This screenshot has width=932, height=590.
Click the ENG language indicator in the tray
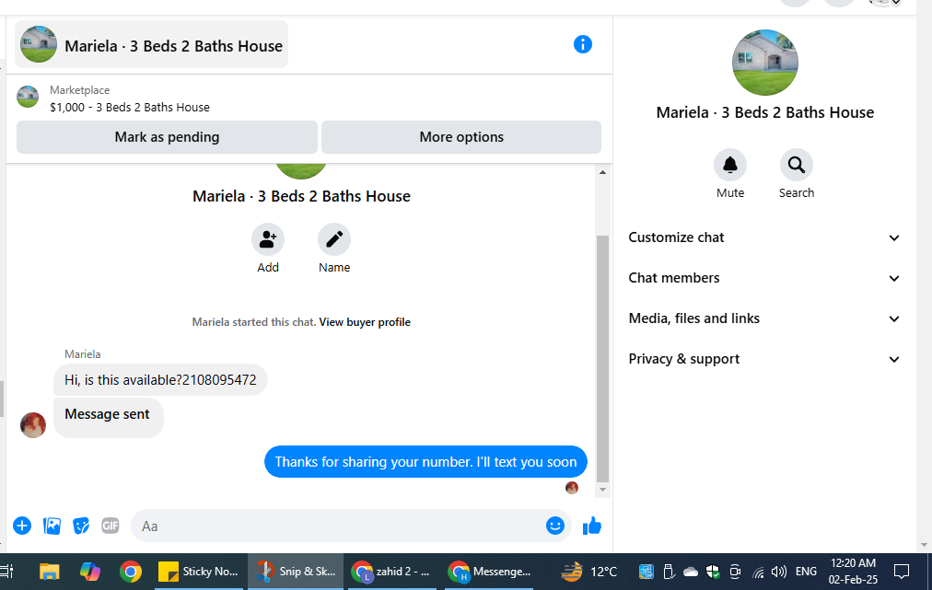806,572
